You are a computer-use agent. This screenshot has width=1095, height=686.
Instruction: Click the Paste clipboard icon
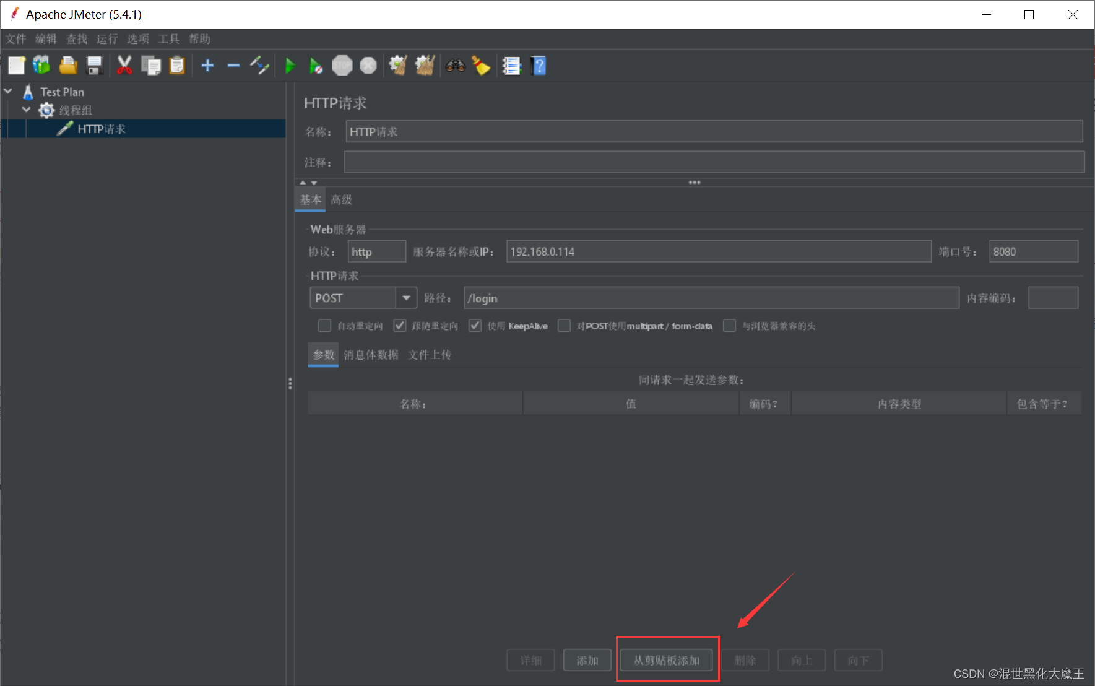click(x=177, y=65)
